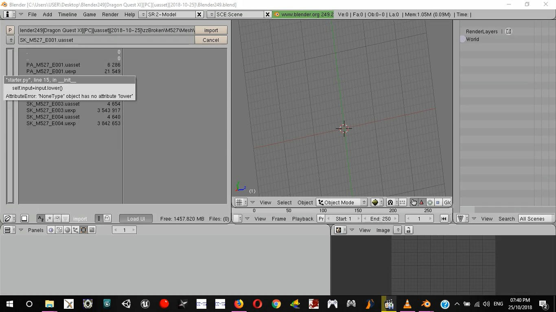The image size is (556, 312).
Task: Delete the SR:2-Model screen with X
Action: pyautogui.click(x=199, y=14)
